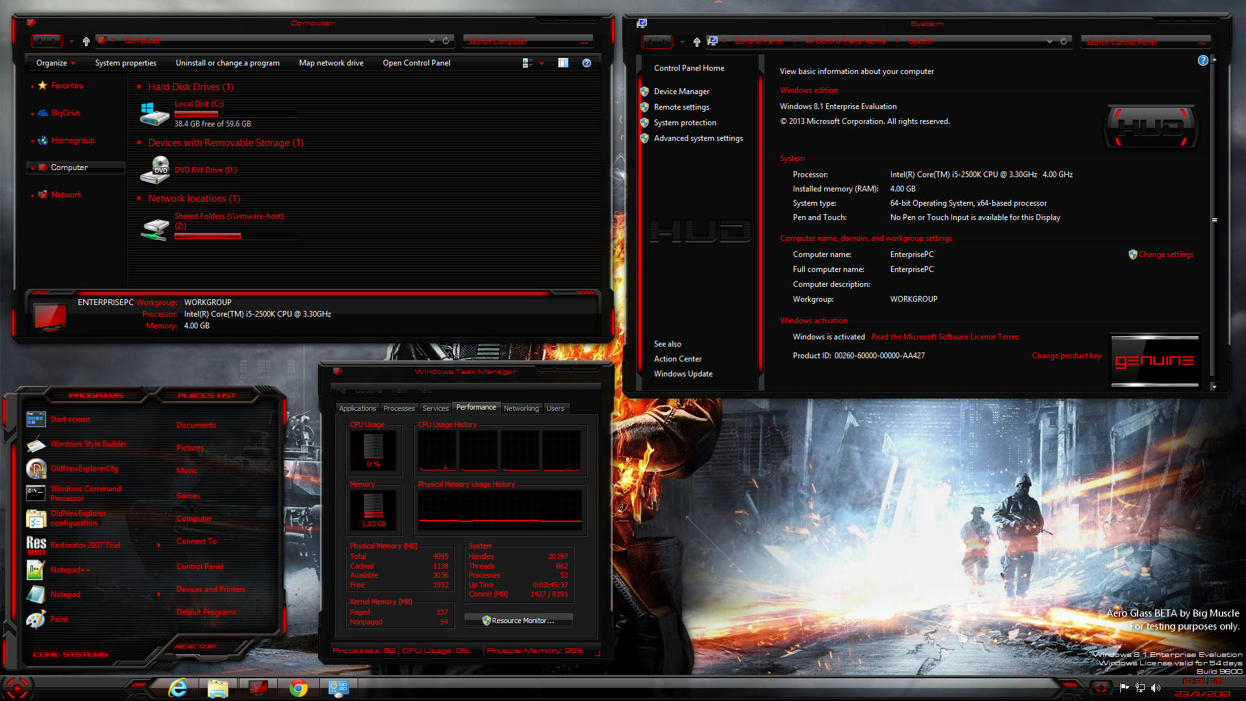The image size is (1246, 701).
Task: Open recent locations dropdown in Computer window
Action: tap(71, 42)
